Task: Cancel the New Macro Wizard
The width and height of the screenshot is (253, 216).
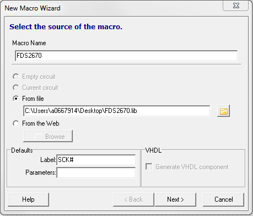Action: coord(224,199)
